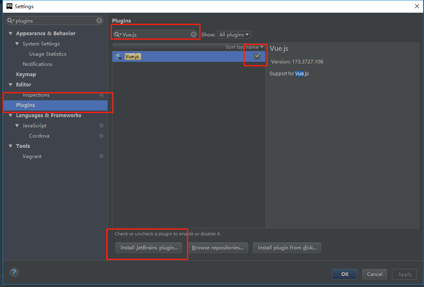This screenshot has height=287, width=424.
Task: Click the copy icon beside JavaScript
Action: click(x=101, y=126)
